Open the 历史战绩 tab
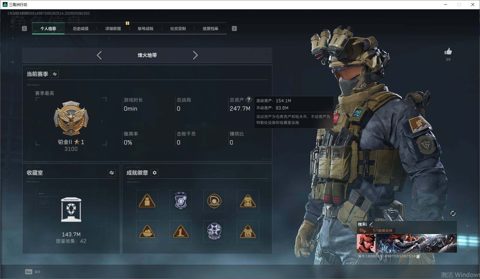The image size is (480, 279). click(x=81, y=28)
